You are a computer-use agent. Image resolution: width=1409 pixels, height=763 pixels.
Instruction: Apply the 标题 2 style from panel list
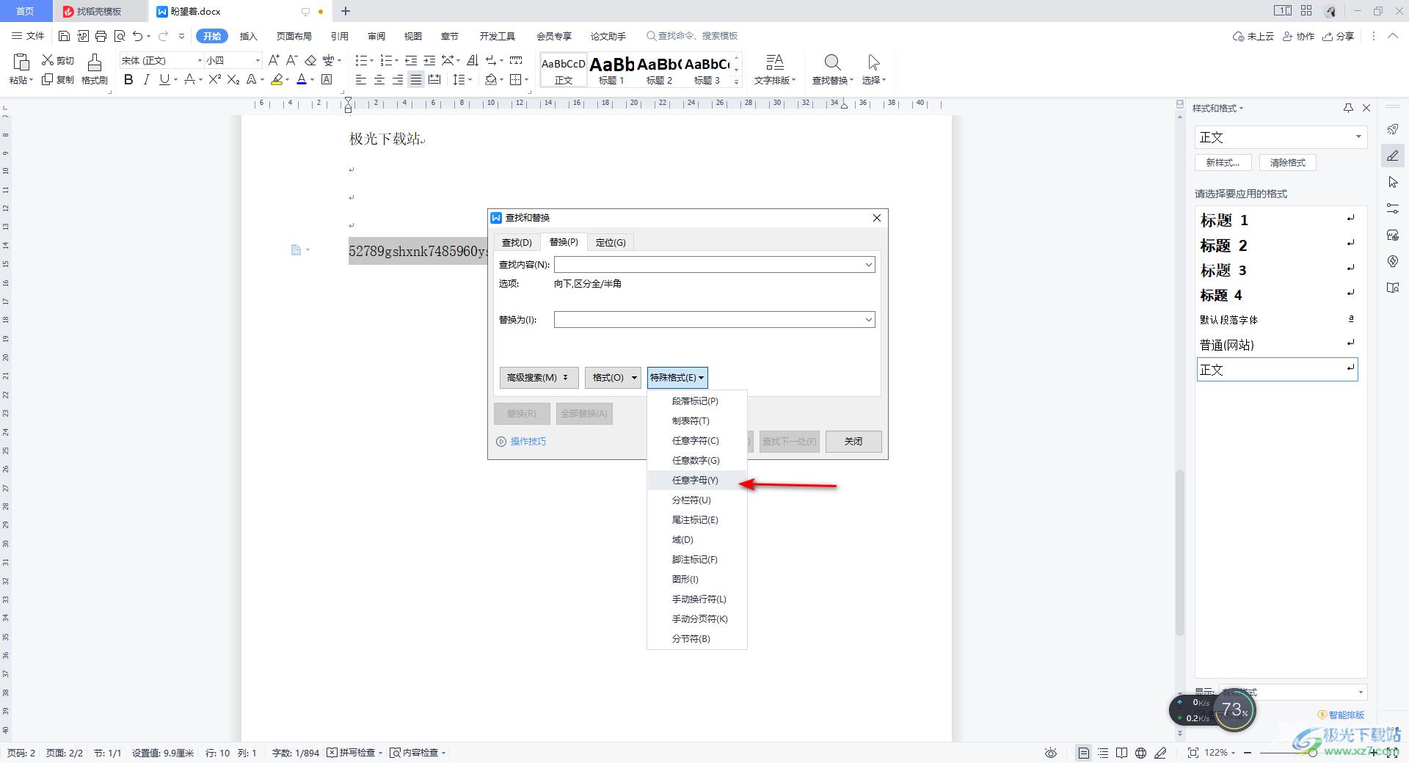click(x=1277, y=245)
